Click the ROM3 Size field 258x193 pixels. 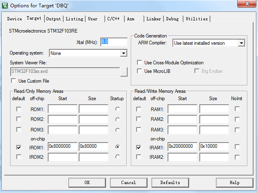pyautogui.click(x=94, y=130)
